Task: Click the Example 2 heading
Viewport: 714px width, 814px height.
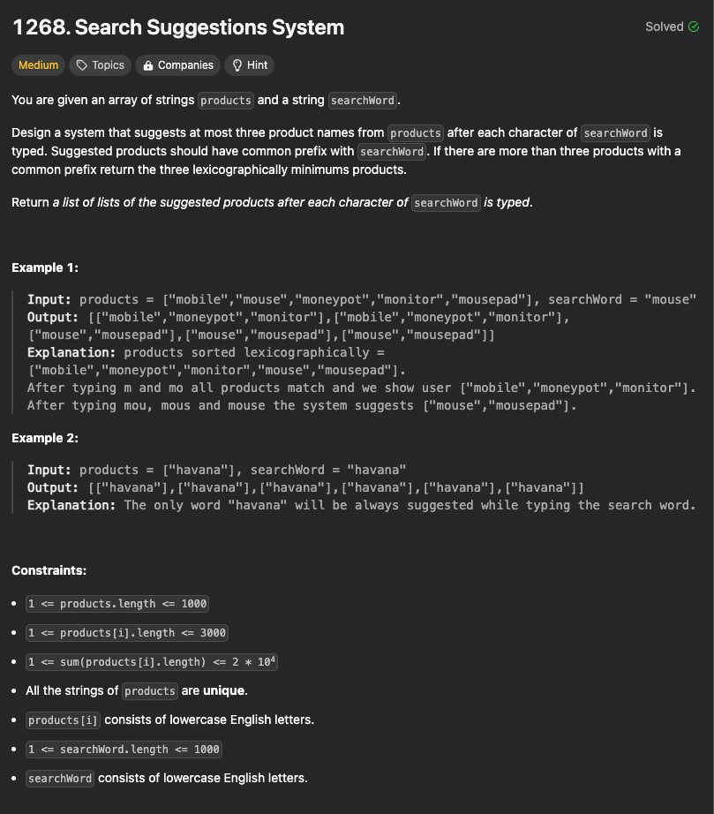Action: [x=45, y=438]
